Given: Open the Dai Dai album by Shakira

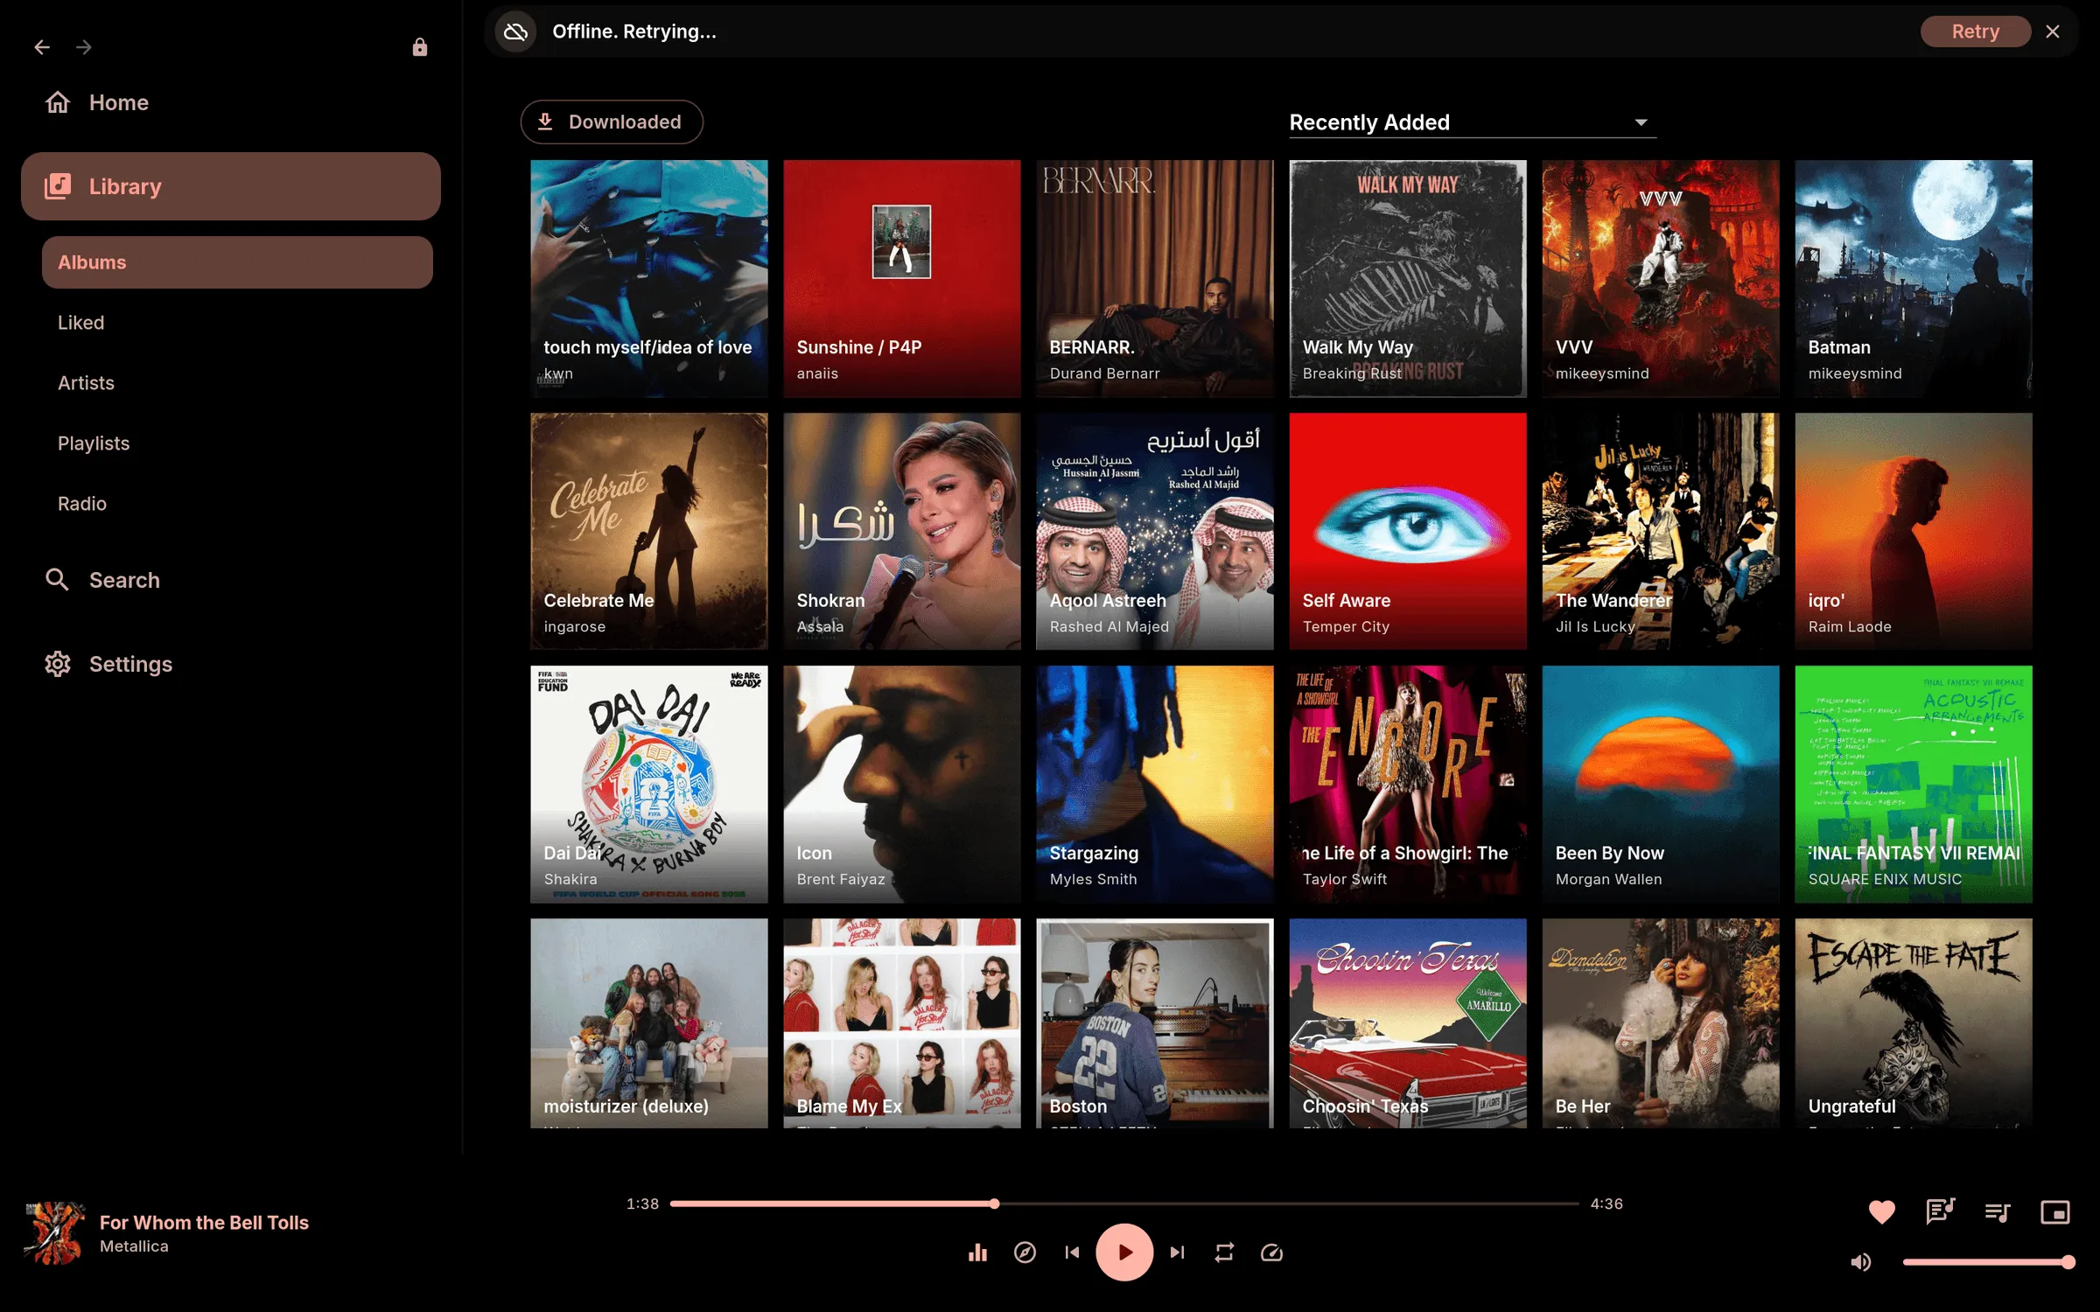Looking at the screenshot, I should (649, 784).
